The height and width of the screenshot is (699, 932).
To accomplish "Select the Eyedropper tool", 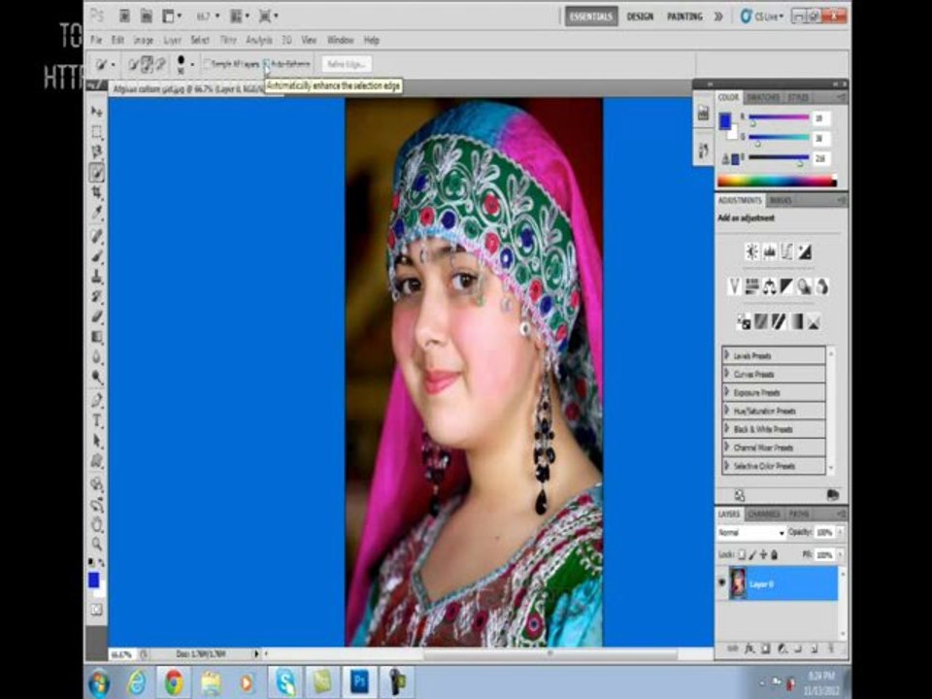I will 96,213.
